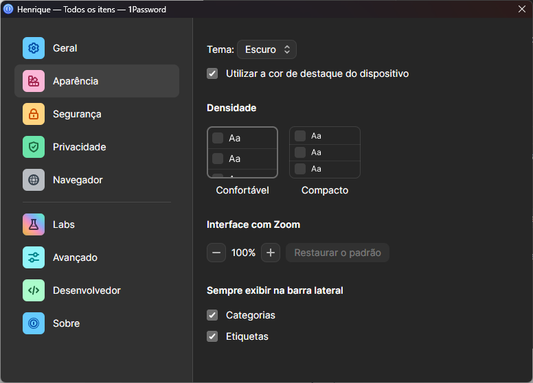Uncheck the Categorias checkbox
This screenshot has width=533, height=383.
click(x=213, y=315)
